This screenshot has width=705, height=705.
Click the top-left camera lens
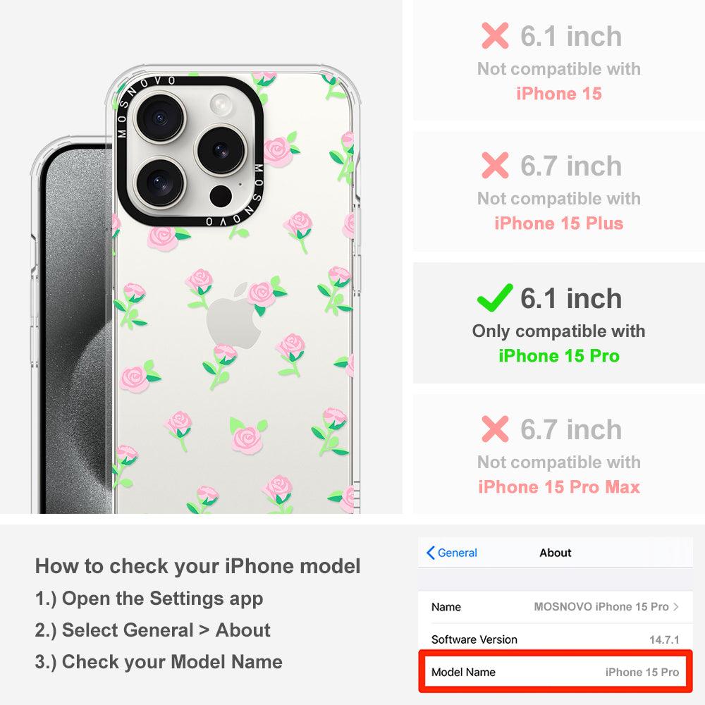click(x=159, y=118)
